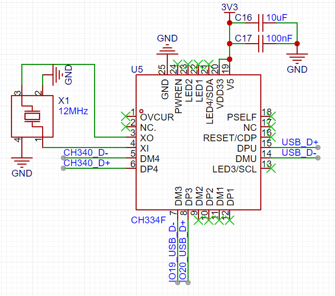The width and height of the screenshot is (335, 296).
Task: Select the C17 capacitor label
Action: pyautogui.click(x=244, y=38)
